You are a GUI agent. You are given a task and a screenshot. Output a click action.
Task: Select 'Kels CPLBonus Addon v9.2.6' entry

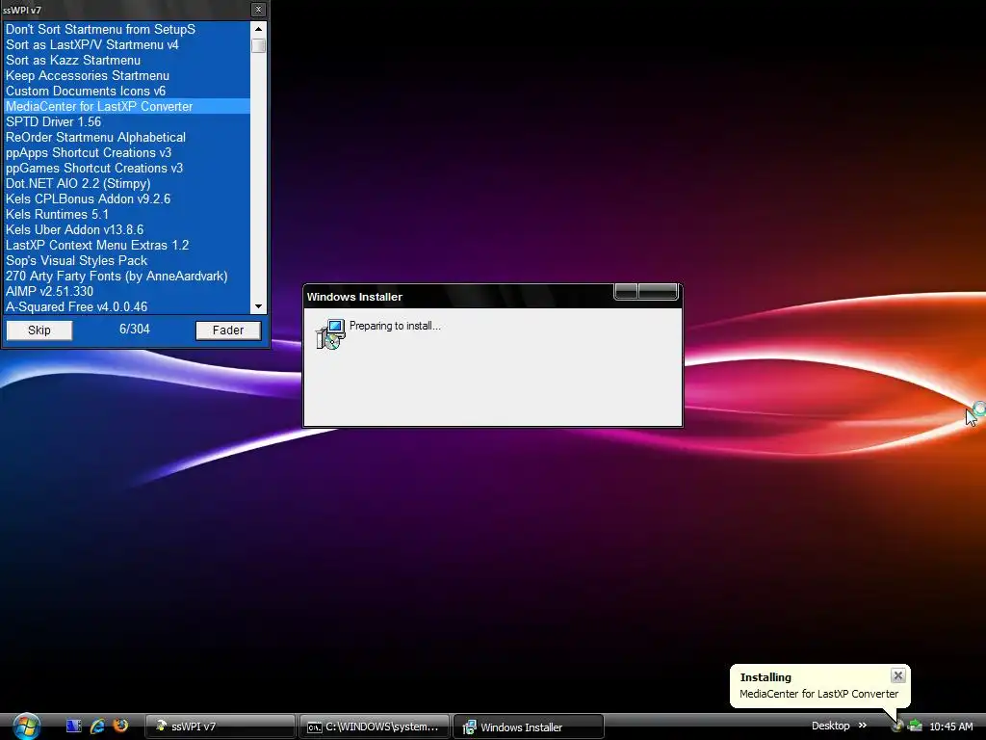127,198
